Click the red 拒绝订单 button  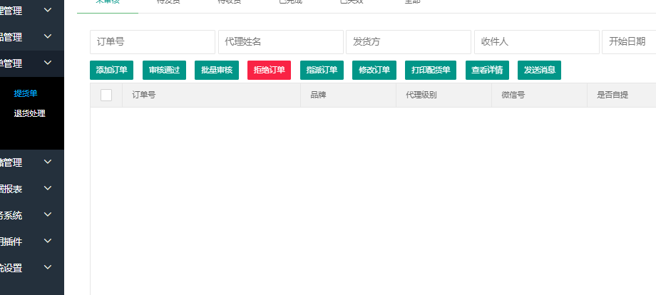click(x=269, y=70)
